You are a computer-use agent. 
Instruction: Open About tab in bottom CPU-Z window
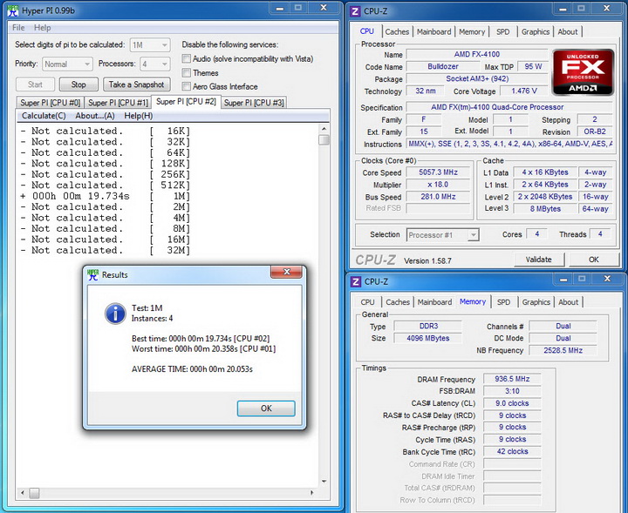click(x=569, y=302)
